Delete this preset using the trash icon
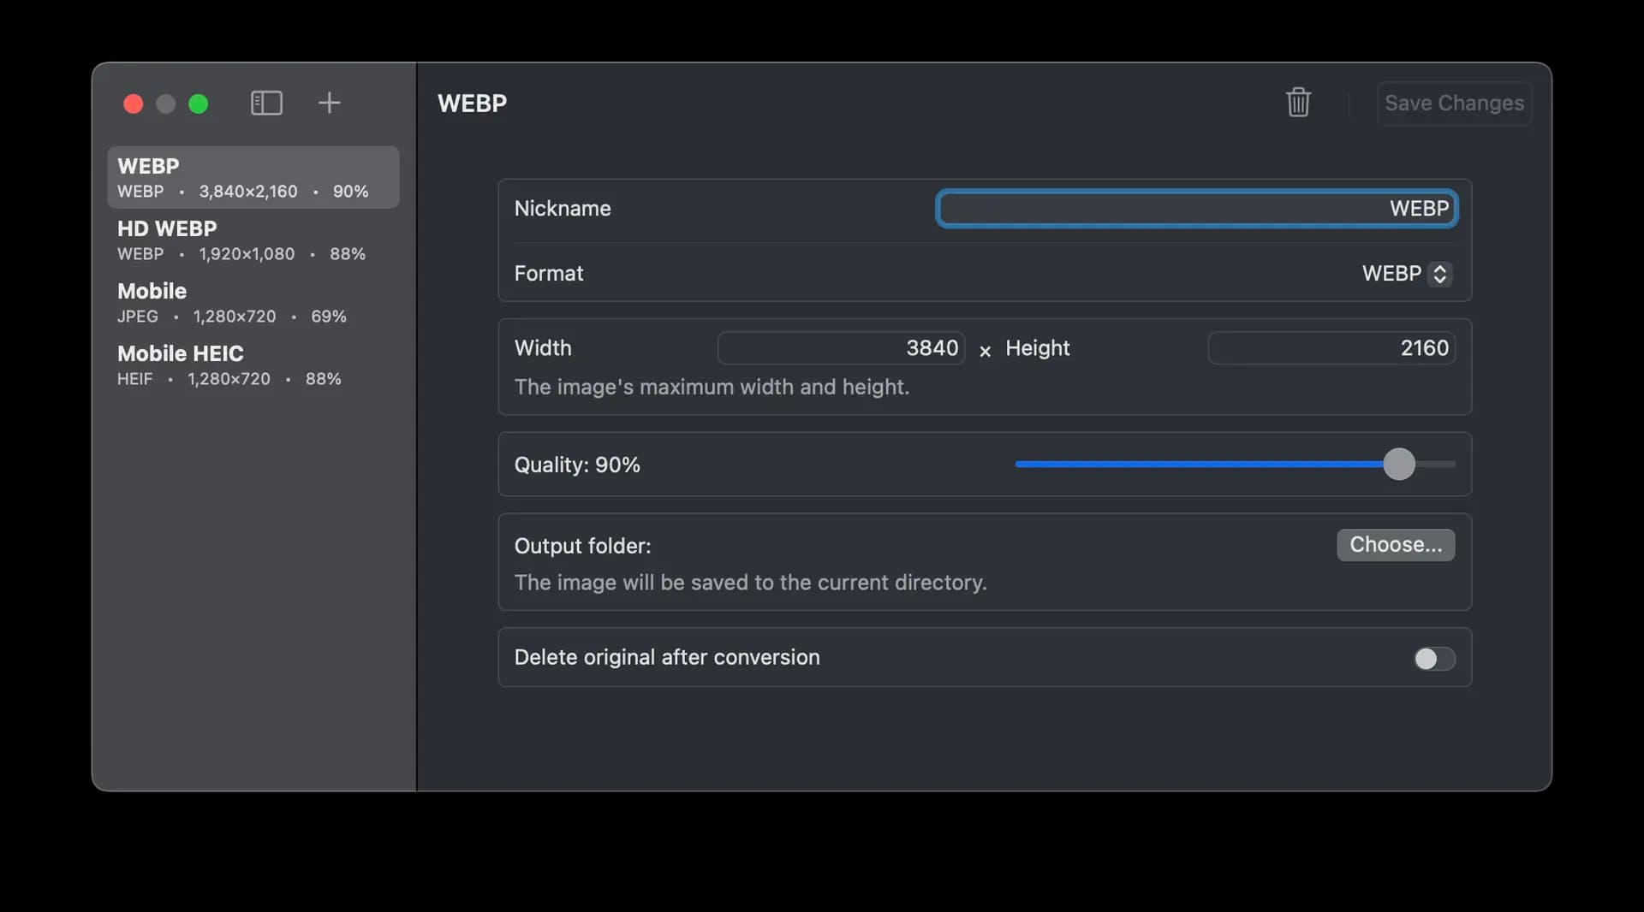The image size is (1644, 912). (1298, 103)
